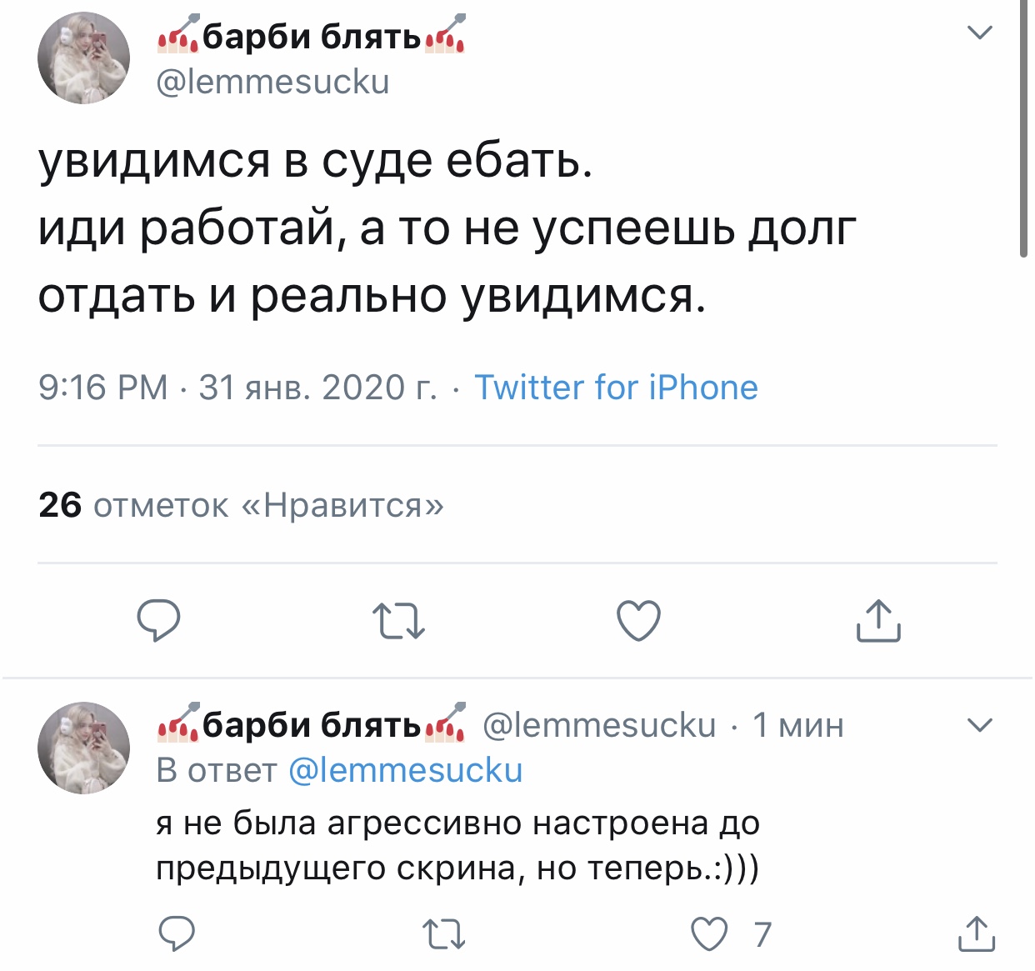Open the @lemmesucku mention in reply

pos(405,770)
